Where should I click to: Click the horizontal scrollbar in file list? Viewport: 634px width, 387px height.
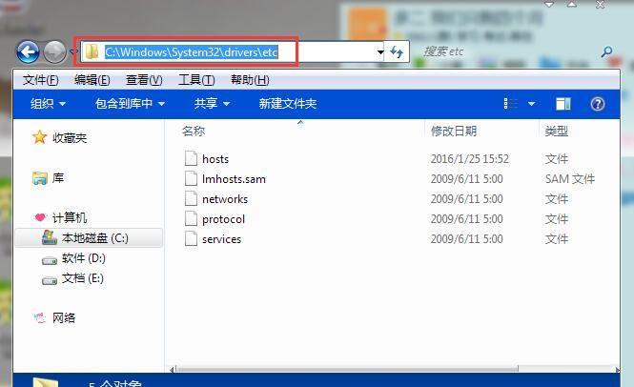click(x=348, y=369)
